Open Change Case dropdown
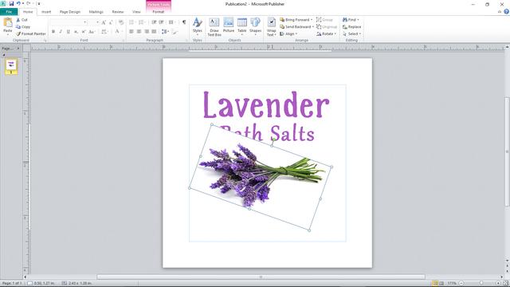This screenshot has width=510, height=287. tap(92, 32)
